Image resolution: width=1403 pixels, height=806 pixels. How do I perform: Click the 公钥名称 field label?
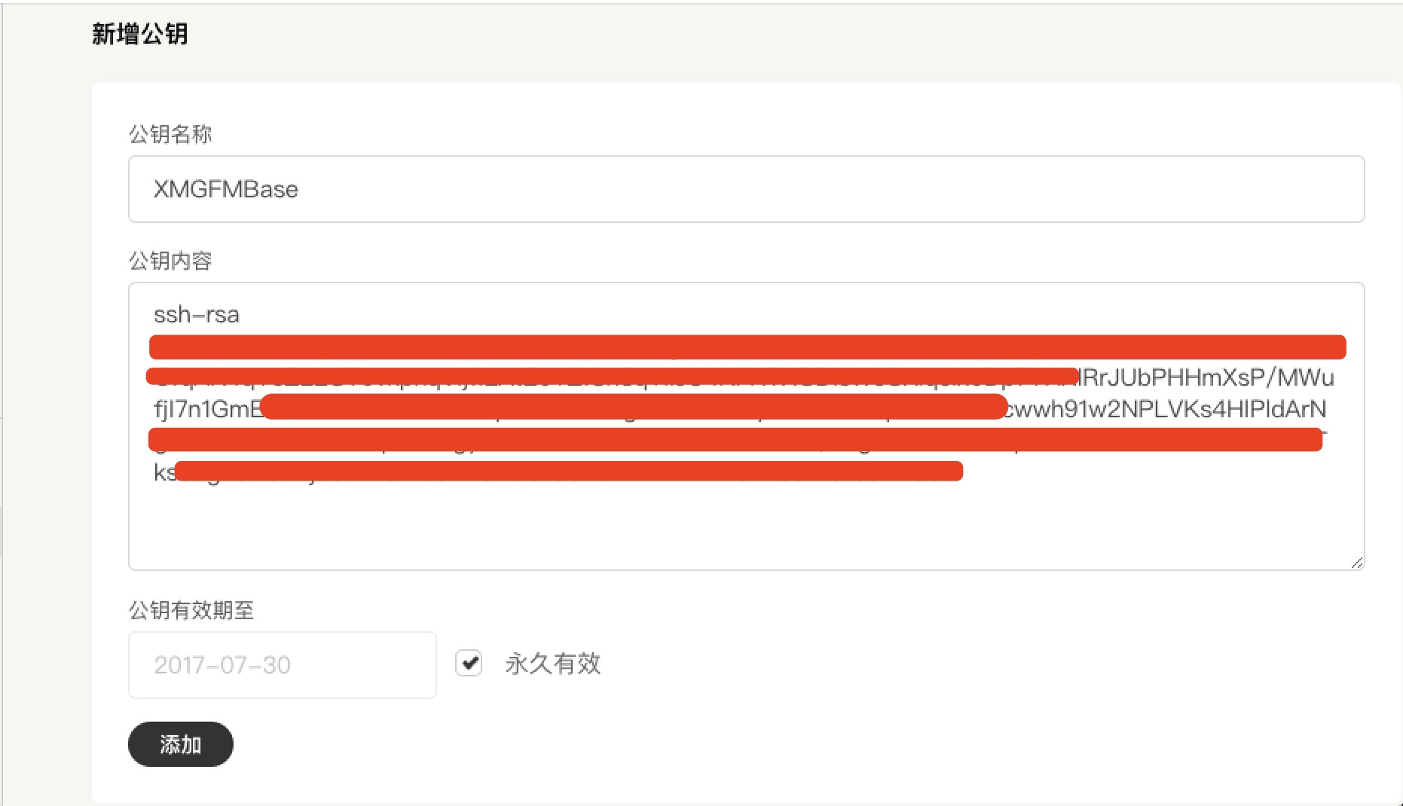coord(170,134)
